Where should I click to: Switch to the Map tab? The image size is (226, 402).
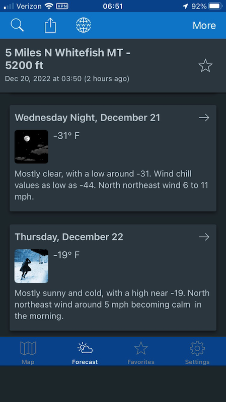pyautogui.click(x=28, y=353)
